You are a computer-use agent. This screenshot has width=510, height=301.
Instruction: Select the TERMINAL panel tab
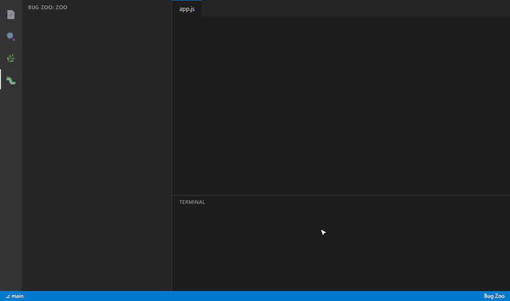192,202
